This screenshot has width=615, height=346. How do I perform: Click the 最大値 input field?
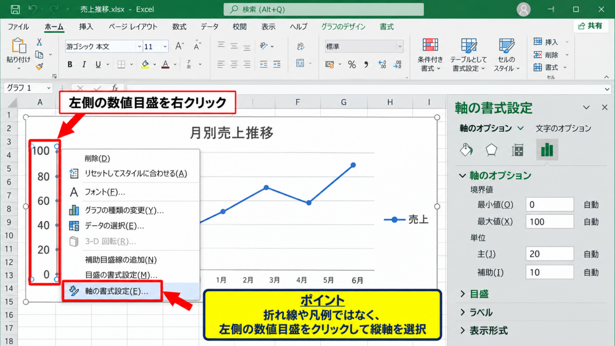coord(550,222)
